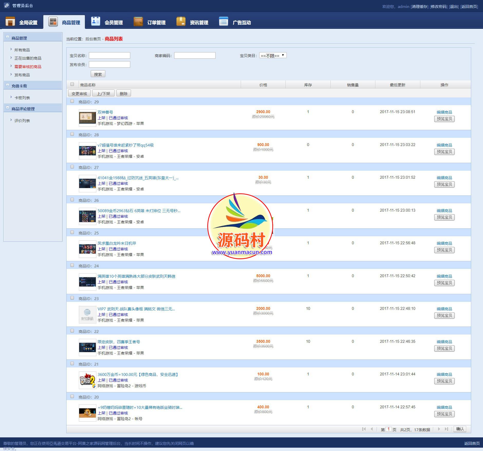Click the 广告互动 window icon
Screen dimensions: 483x451
tap(224, 22)
